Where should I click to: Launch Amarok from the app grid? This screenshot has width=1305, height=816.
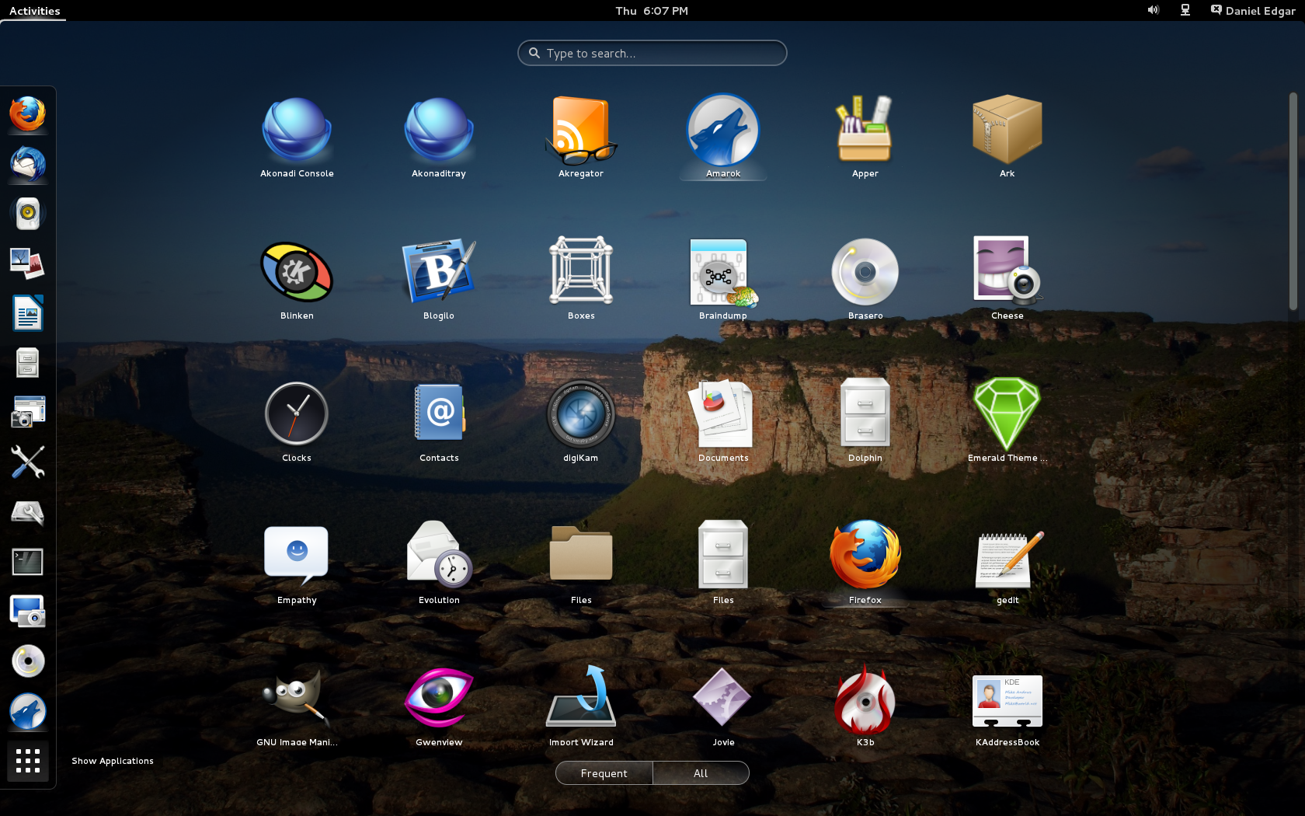[723, 137]
